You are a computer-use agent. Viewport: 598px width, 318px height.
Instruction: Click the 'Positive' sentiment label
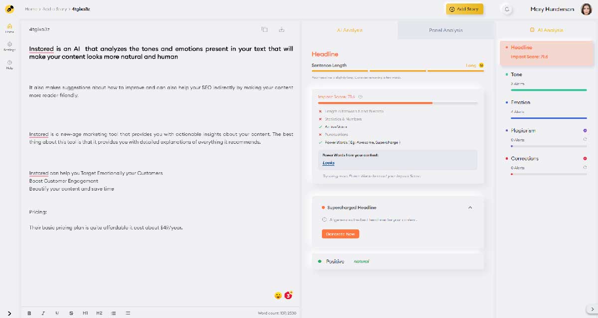[x=335, y=261]
